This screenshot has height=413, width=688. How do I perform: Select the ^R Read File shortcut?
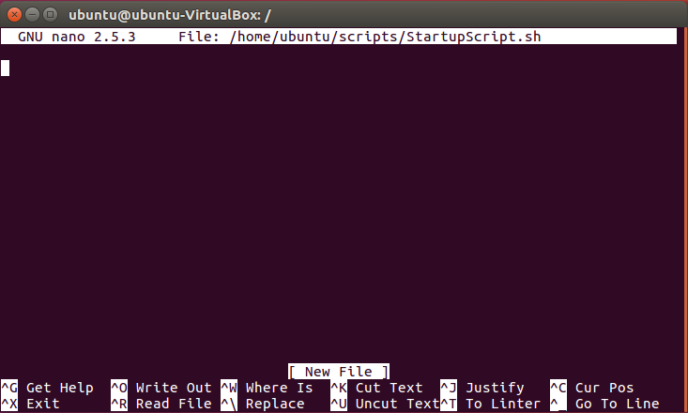161,404
